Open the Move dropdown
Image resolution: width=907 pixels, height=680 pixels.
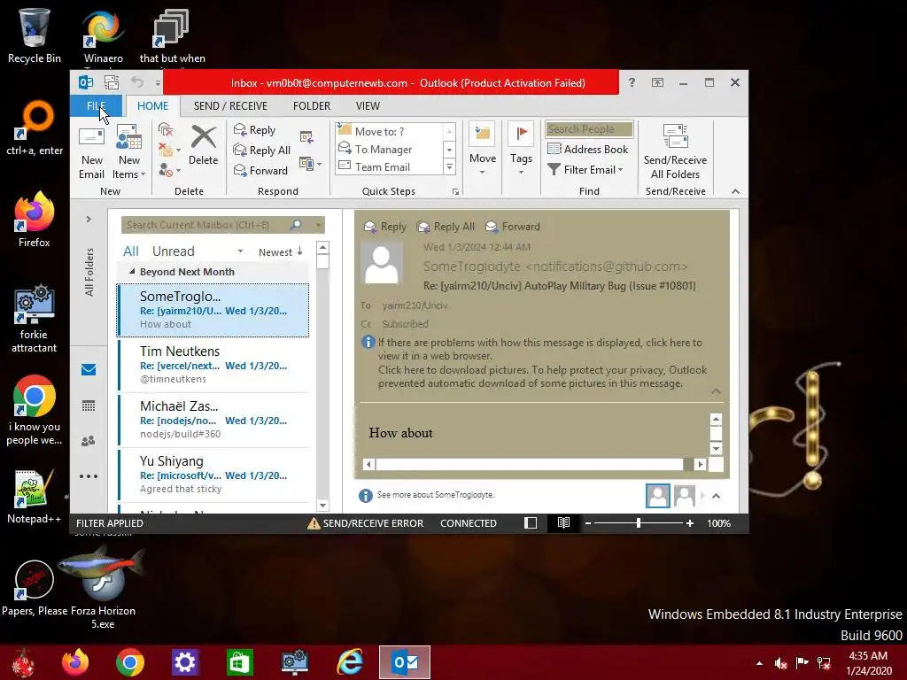coord(483,149)
